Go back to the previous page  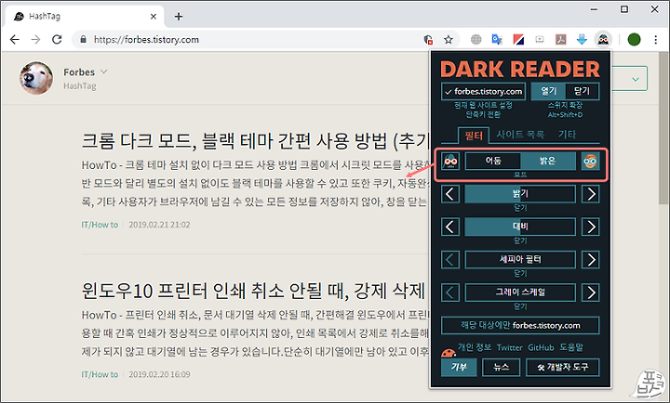(15, 40)
